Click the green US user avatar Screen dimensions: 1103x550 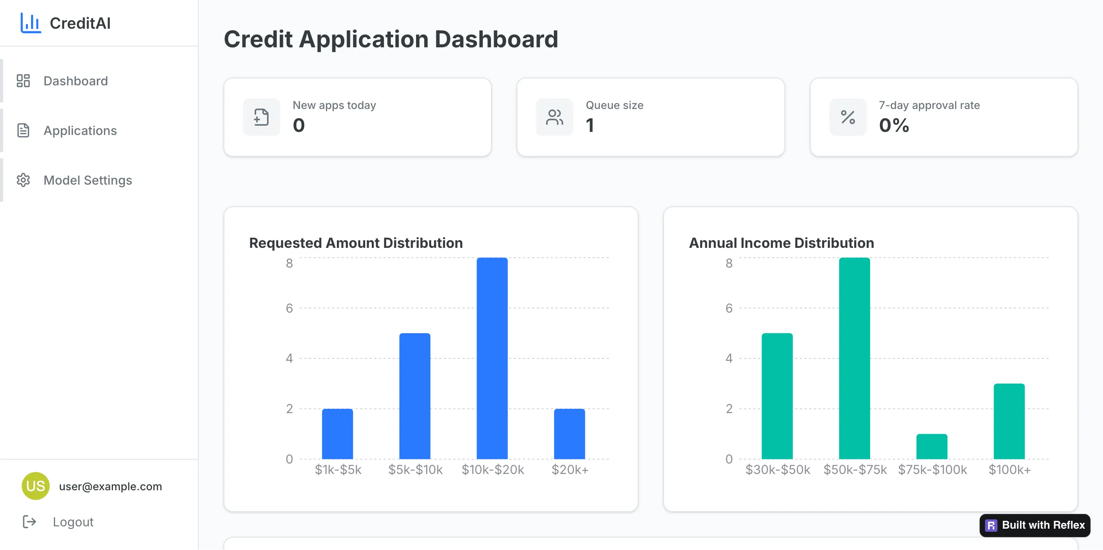36,486
